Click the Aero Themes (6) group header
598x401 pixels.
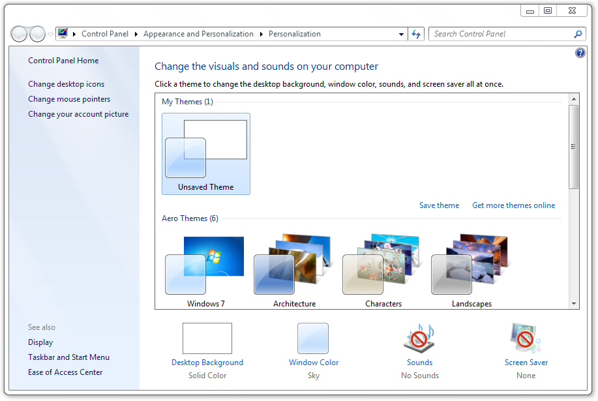coord(190,218)
